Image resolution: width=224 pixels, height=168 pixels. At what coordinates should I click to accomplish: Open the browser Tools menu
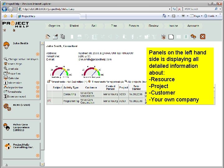211,16
